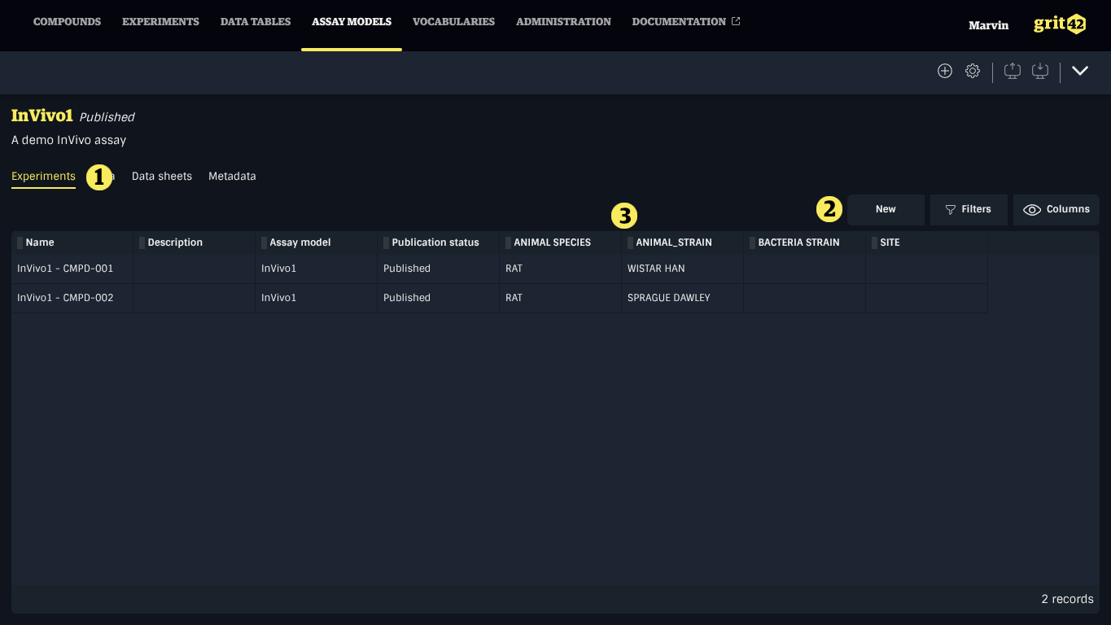
Task: Open the Compounds menu
Action: (67, 22)
